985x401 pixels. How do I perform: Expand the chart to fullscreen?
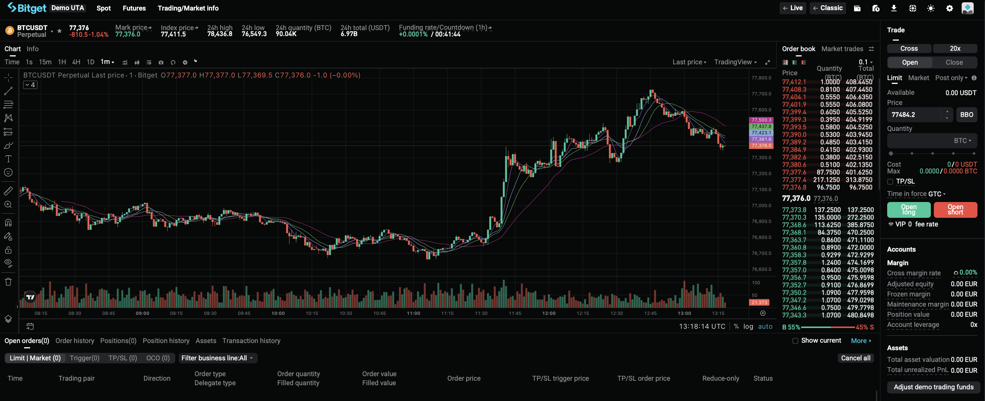[x=767, y=62]
